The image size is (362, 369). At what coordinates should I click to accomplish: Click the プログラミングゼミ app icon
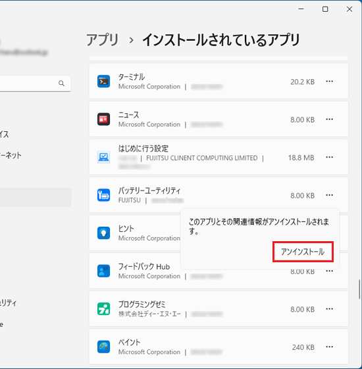coord(104,309)
